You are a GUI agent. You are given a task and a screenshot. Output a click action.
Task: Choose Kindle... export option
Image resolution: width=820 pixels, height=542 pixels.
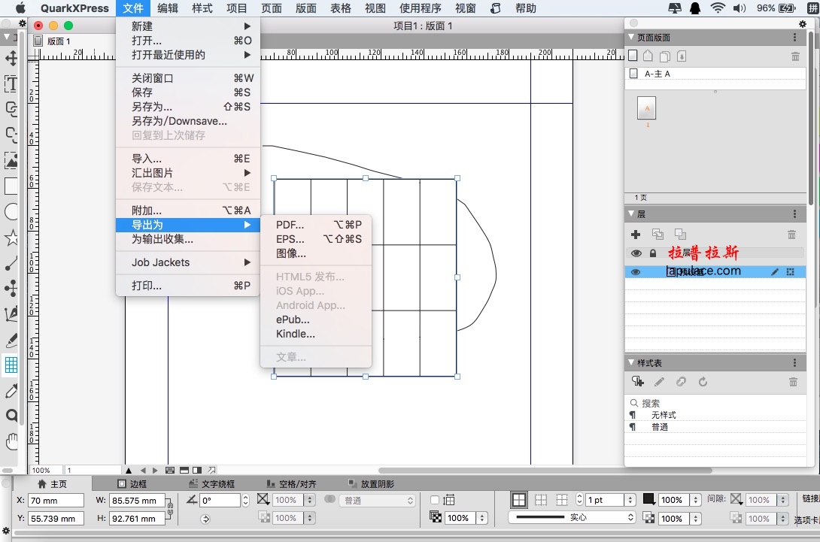pos(316,334)
